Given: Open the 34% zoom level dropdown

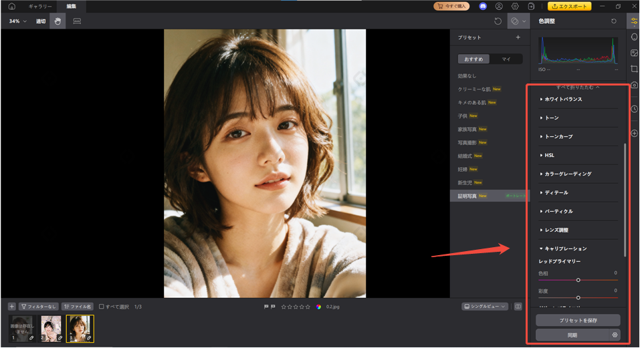Looking at the screenshot, I should [18, 21].
